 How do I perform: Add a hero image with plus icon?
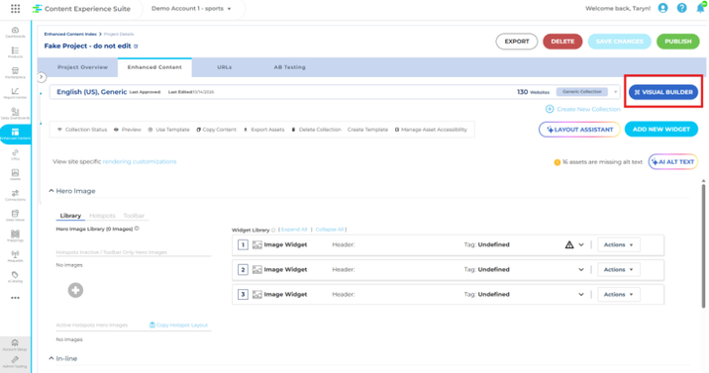click(x=75, y=290)
